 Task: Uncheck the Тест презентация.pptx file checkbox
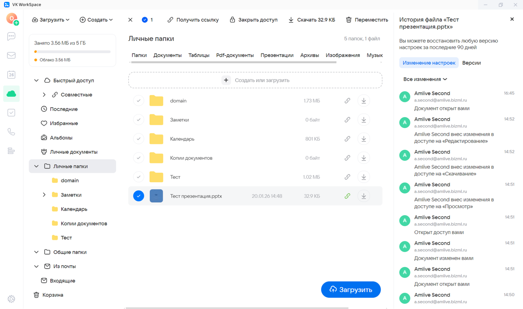pos(138,196)
